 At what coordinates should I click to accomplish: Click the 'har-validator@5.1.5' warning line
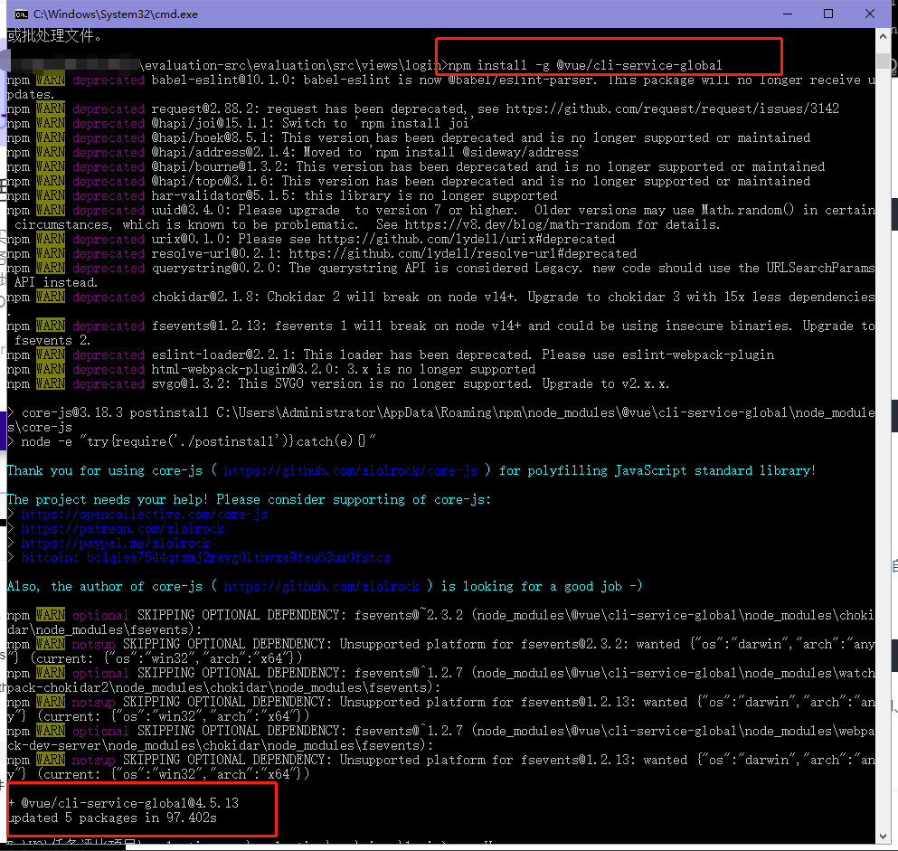coord(282,196)
